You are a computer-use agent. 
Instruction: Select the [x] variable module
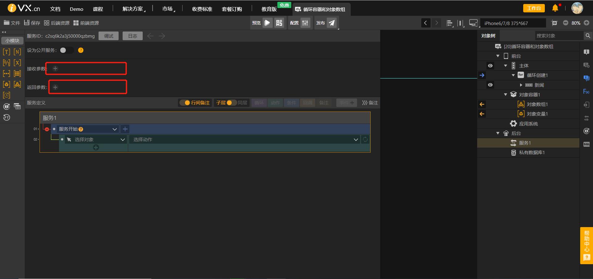pyautogui.click(x=17, y=63)
